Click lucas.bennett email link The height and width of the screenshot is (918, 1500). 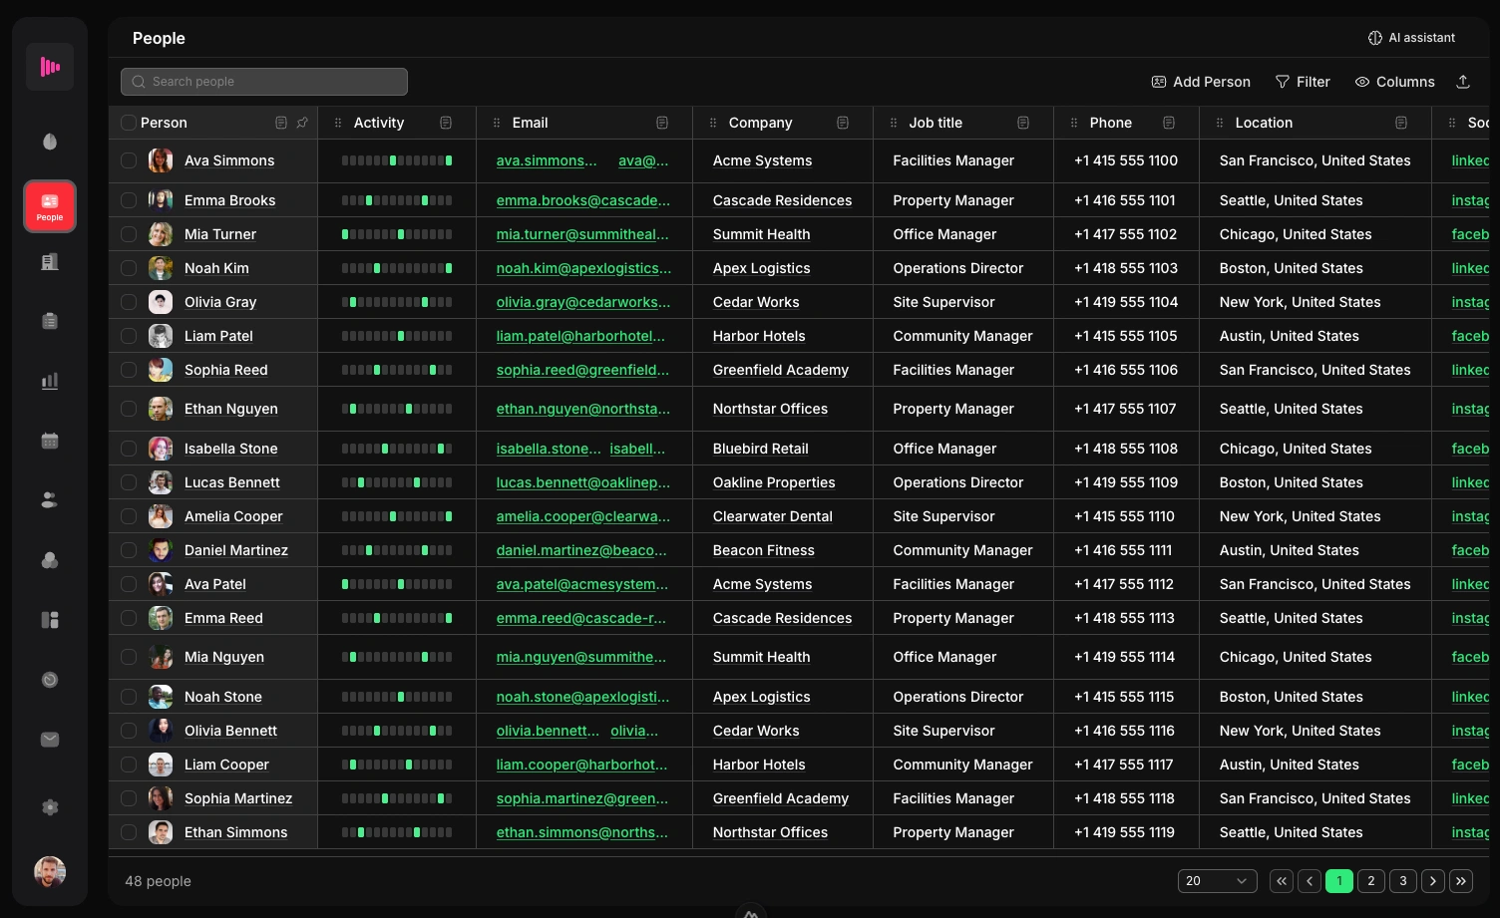coord(583,482)
